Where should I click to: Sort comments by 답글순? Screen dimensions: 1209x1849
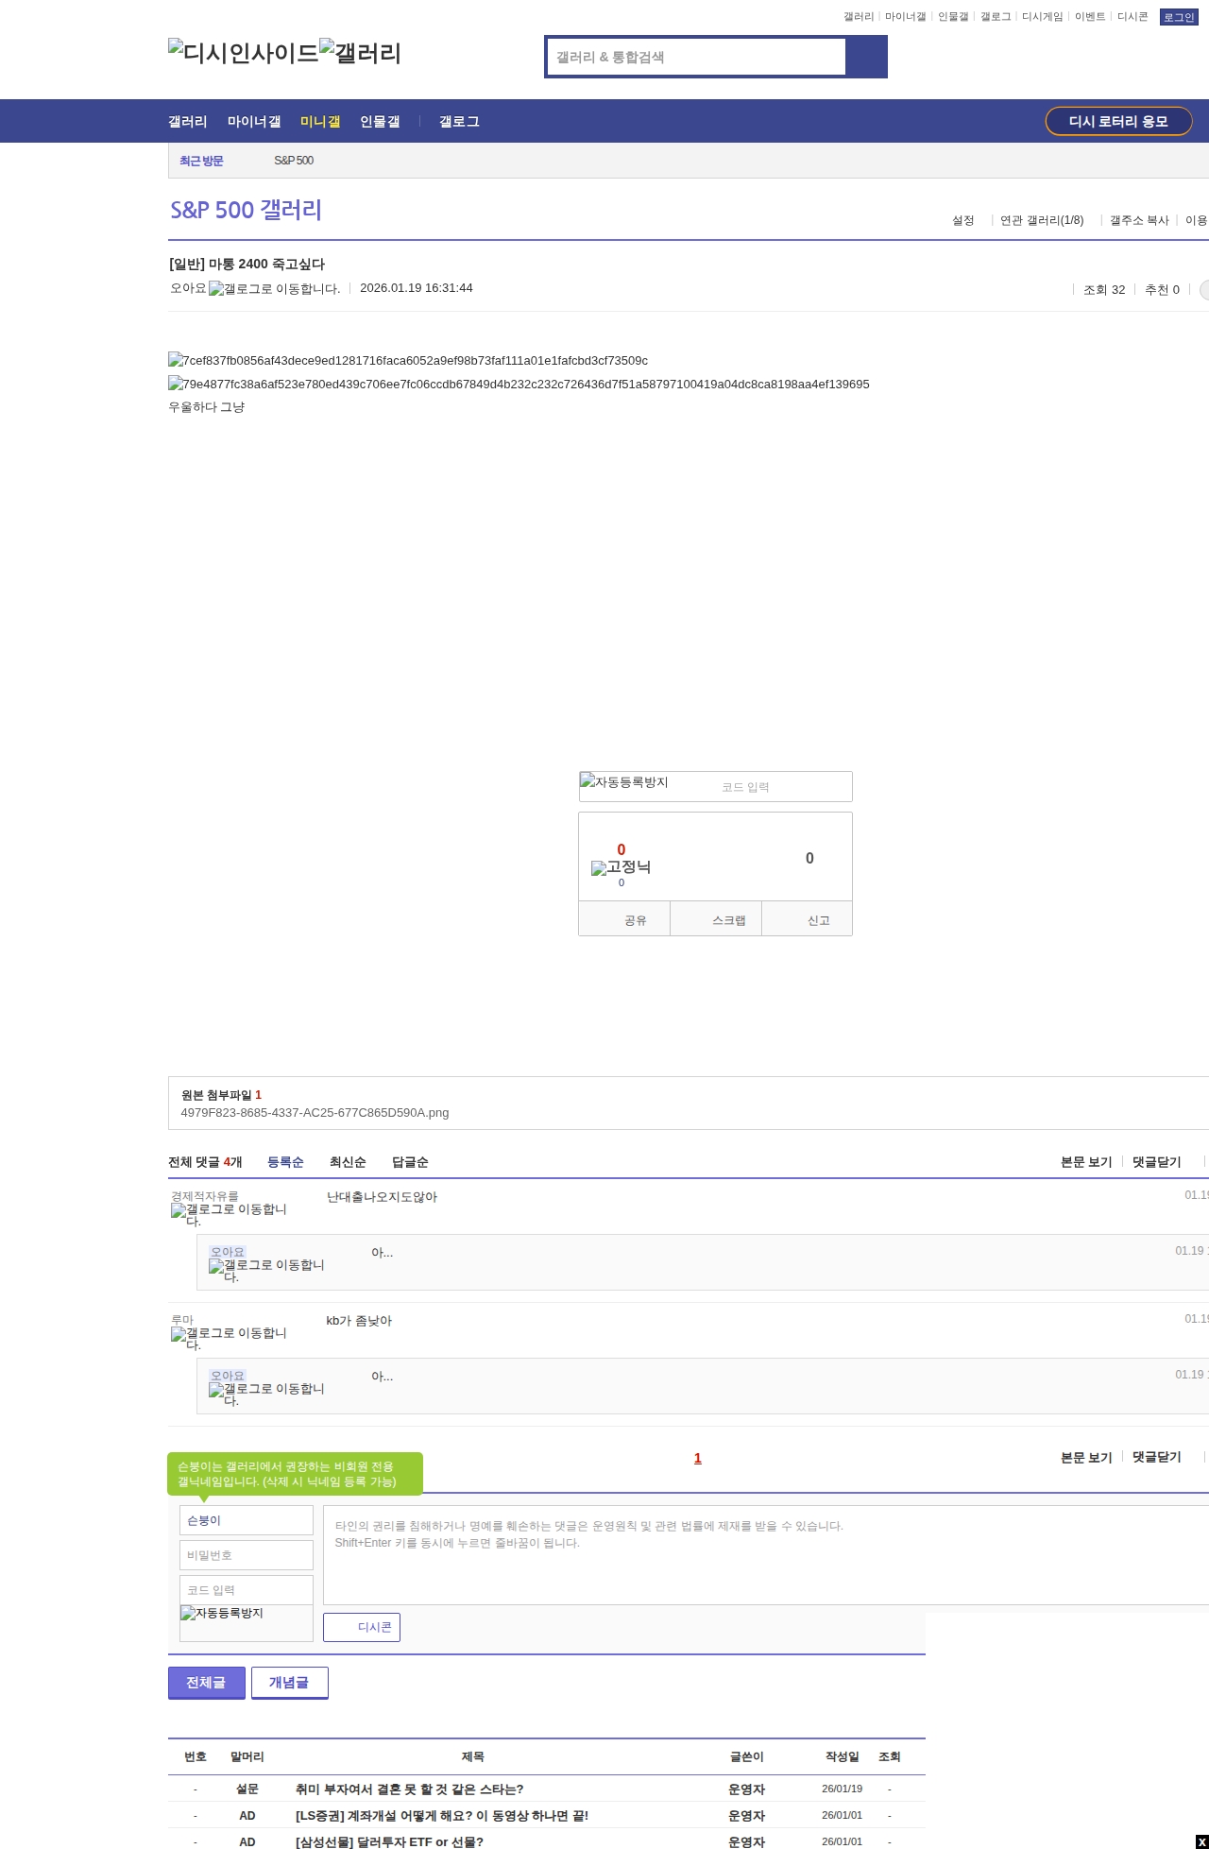pyautogui.click(x=409, y=1162)
